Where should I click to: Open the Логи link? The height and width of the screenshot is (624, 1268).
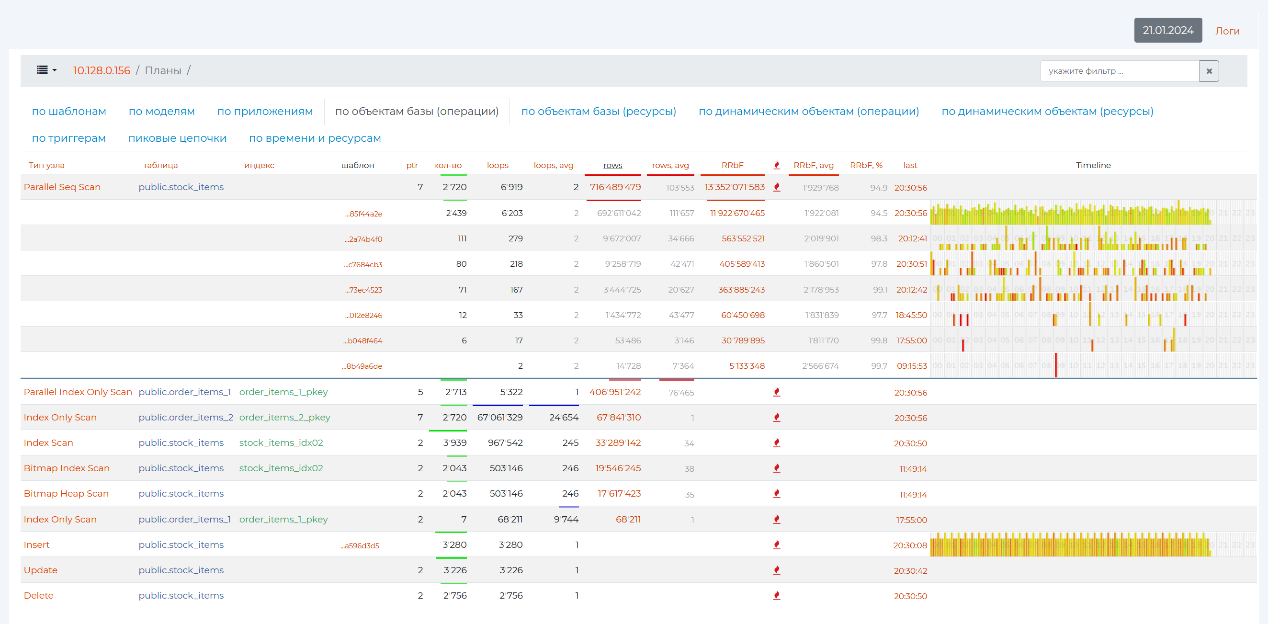[x=1227, y=31]
